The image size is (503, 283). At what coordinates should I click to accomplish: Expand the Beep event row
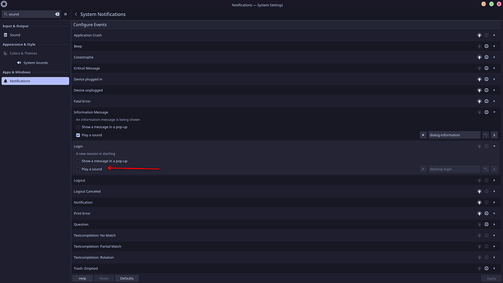click(494, 46)
